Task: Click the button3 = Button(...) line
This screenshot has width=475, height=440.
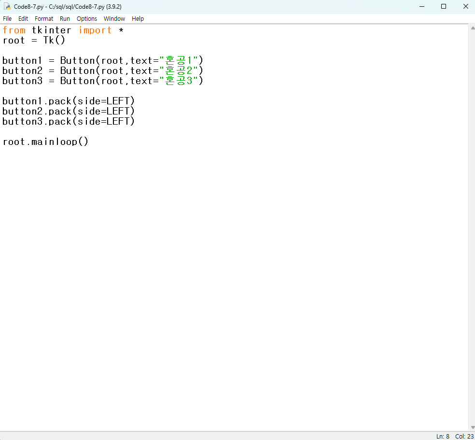Action: [103, 81]
